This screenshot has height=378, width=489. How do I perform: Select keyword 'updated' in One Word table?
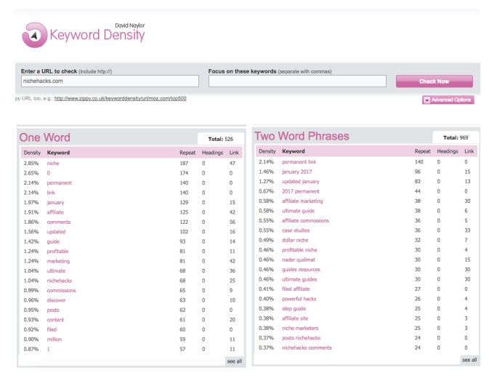tap(56, 232)
